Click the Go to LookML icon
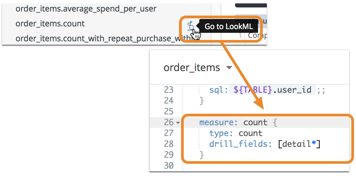356x176 pixels. coord(191,26)
